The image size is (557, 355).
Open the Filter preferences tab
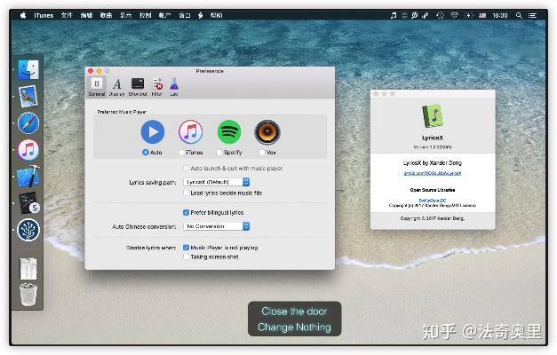tap(157, 85)
